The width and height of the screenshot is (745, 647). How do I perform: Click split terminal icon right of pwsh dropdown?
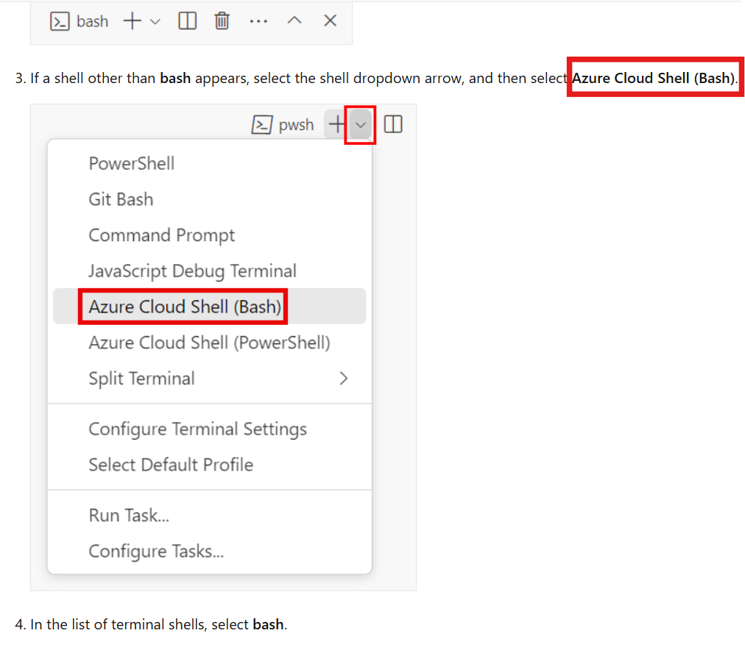tap(393, 124)
